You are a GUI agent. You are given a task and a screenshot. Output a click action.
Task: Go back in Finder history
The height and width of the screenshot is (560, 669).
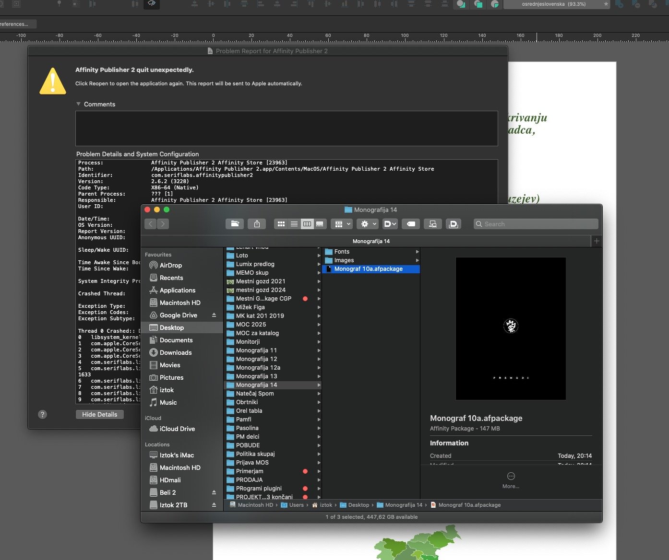click(x=151, y=224)
